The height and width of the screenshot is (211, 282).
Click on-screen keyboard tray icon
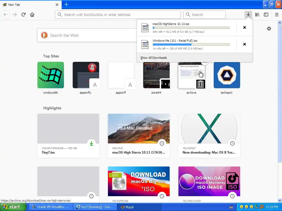pyautogui.click(x=231, y=207)
